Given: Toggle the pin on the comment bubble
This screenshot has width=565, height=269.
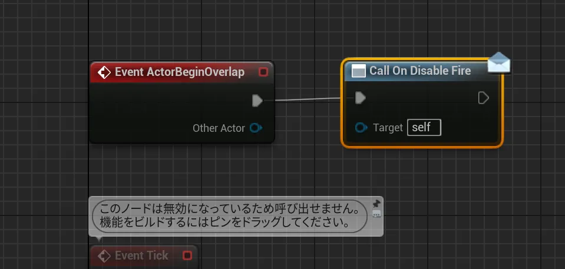Looking at the screenshot, I should coord(376,204).
